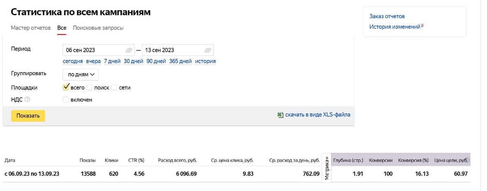Click the help icon beside Цена цели
The height and width of the screenshot is (191, 487).
[x=467, y=160]
